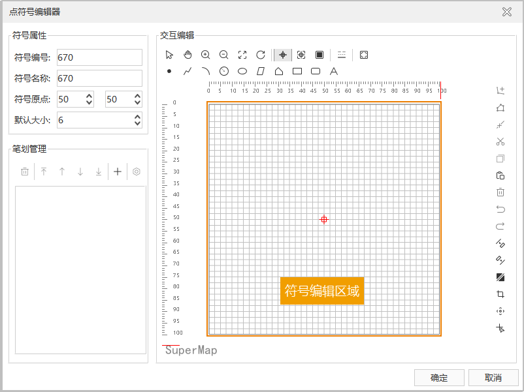Click the paste icon in right toolbar
The image size is (524, 392).
(x=500, y=175)
